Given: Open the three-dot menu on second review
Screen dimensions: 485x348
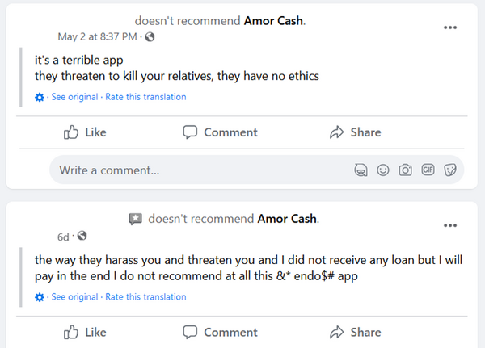Looking at the screenshot, I should (x=450, y=225).
